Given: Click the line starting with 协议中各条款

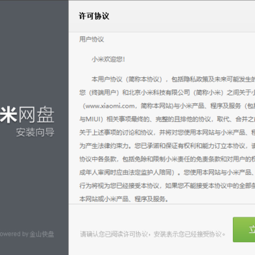Looking at the screenshot, I should point(167,159).
